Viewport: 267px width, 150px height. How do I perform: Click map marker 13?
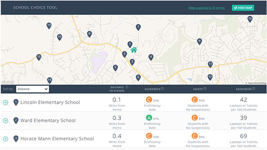tap(49, 26)
